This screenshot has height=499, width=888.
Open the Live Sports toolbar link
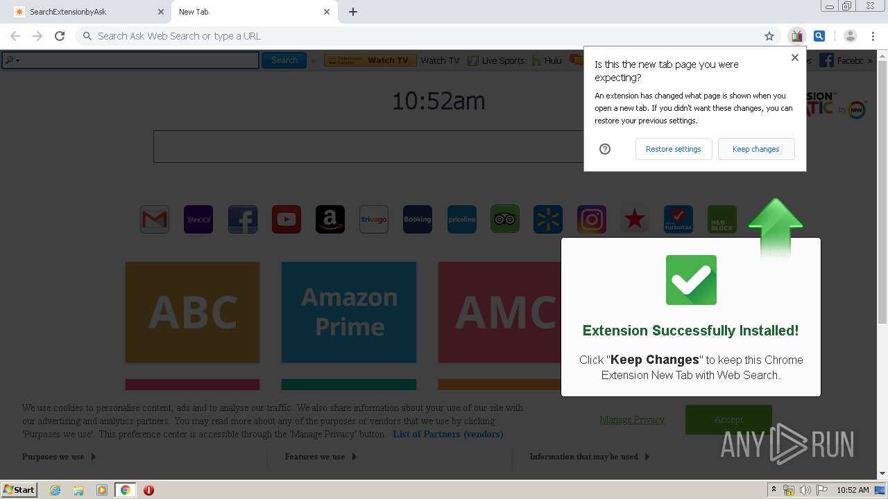click(x=496, y=60)
